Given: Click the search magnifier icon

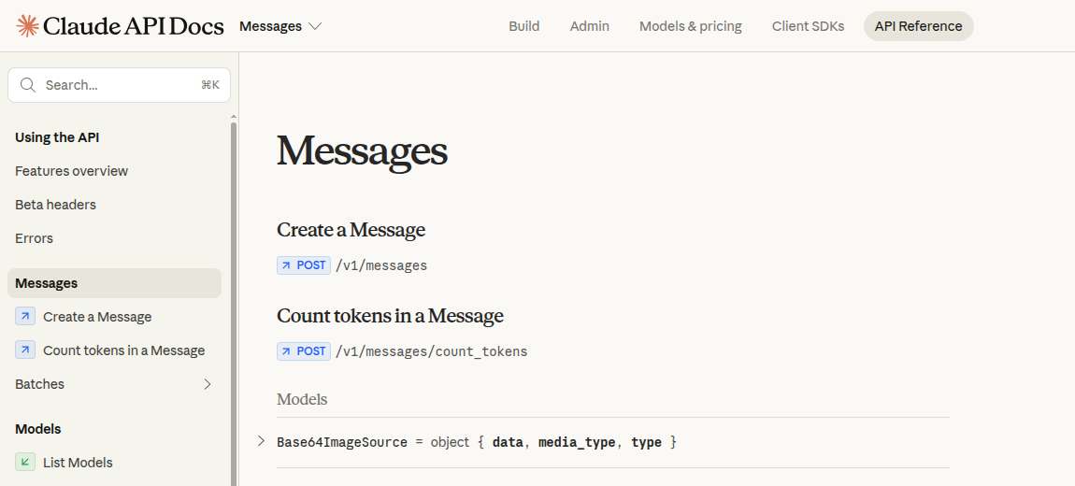Looking at the screenshot, I should 28,85.
